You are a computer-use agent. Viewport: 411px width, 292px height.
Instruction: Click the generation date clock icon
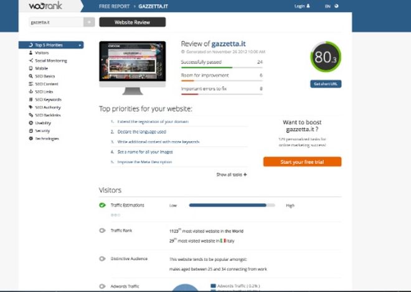182,52
